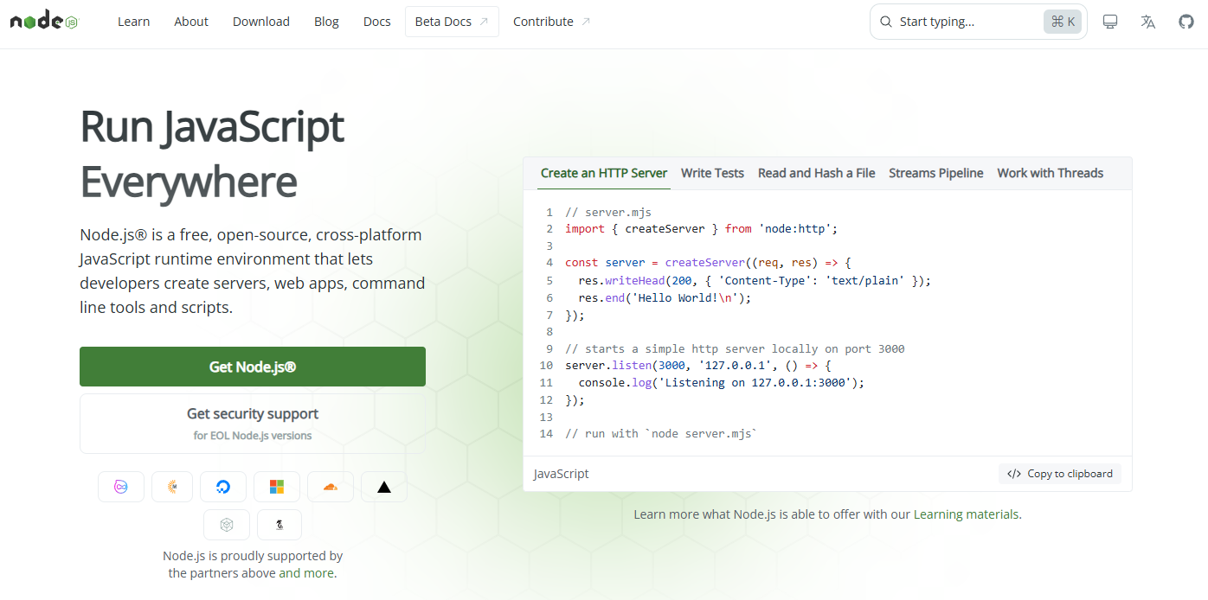Screen dimensions: 1208x600
Task: Switch to the Streams Pipeline tab
Action: (936, 173)
